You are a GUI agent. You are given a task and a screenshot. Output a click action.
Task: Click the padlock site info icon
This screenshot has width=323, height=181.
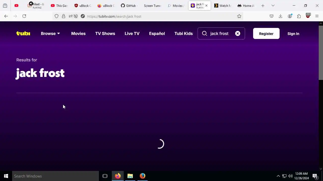[64, 16]
